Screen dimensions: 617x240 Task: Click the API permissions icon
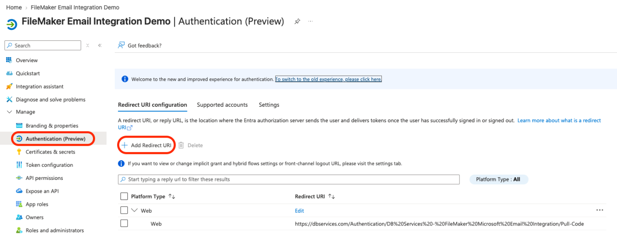[x=19, y=178]
